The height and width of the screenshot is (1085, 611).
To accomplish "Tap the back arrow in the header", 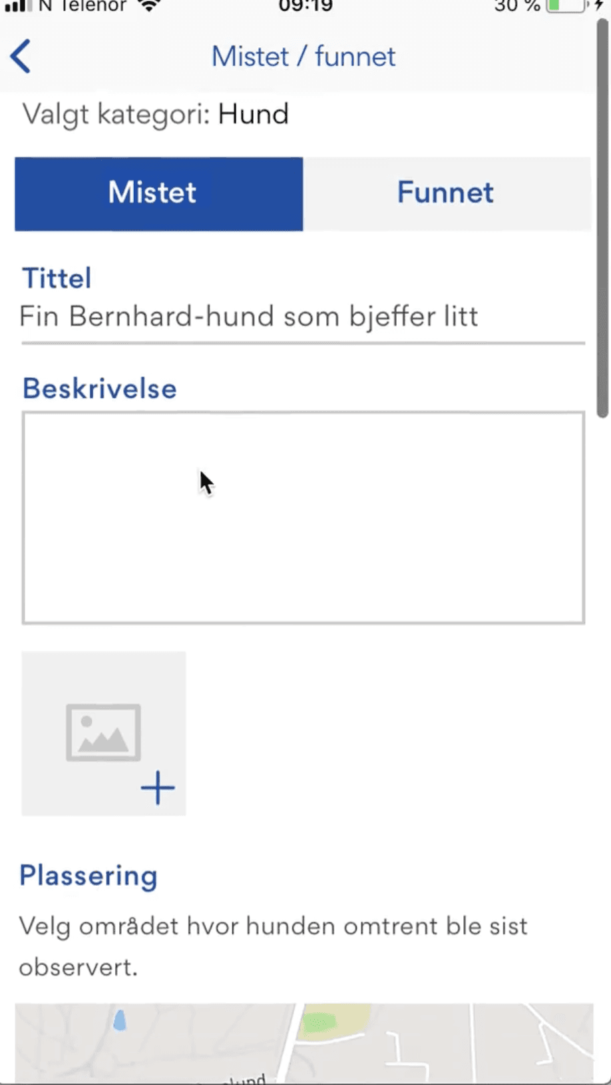I will point(21,56).
